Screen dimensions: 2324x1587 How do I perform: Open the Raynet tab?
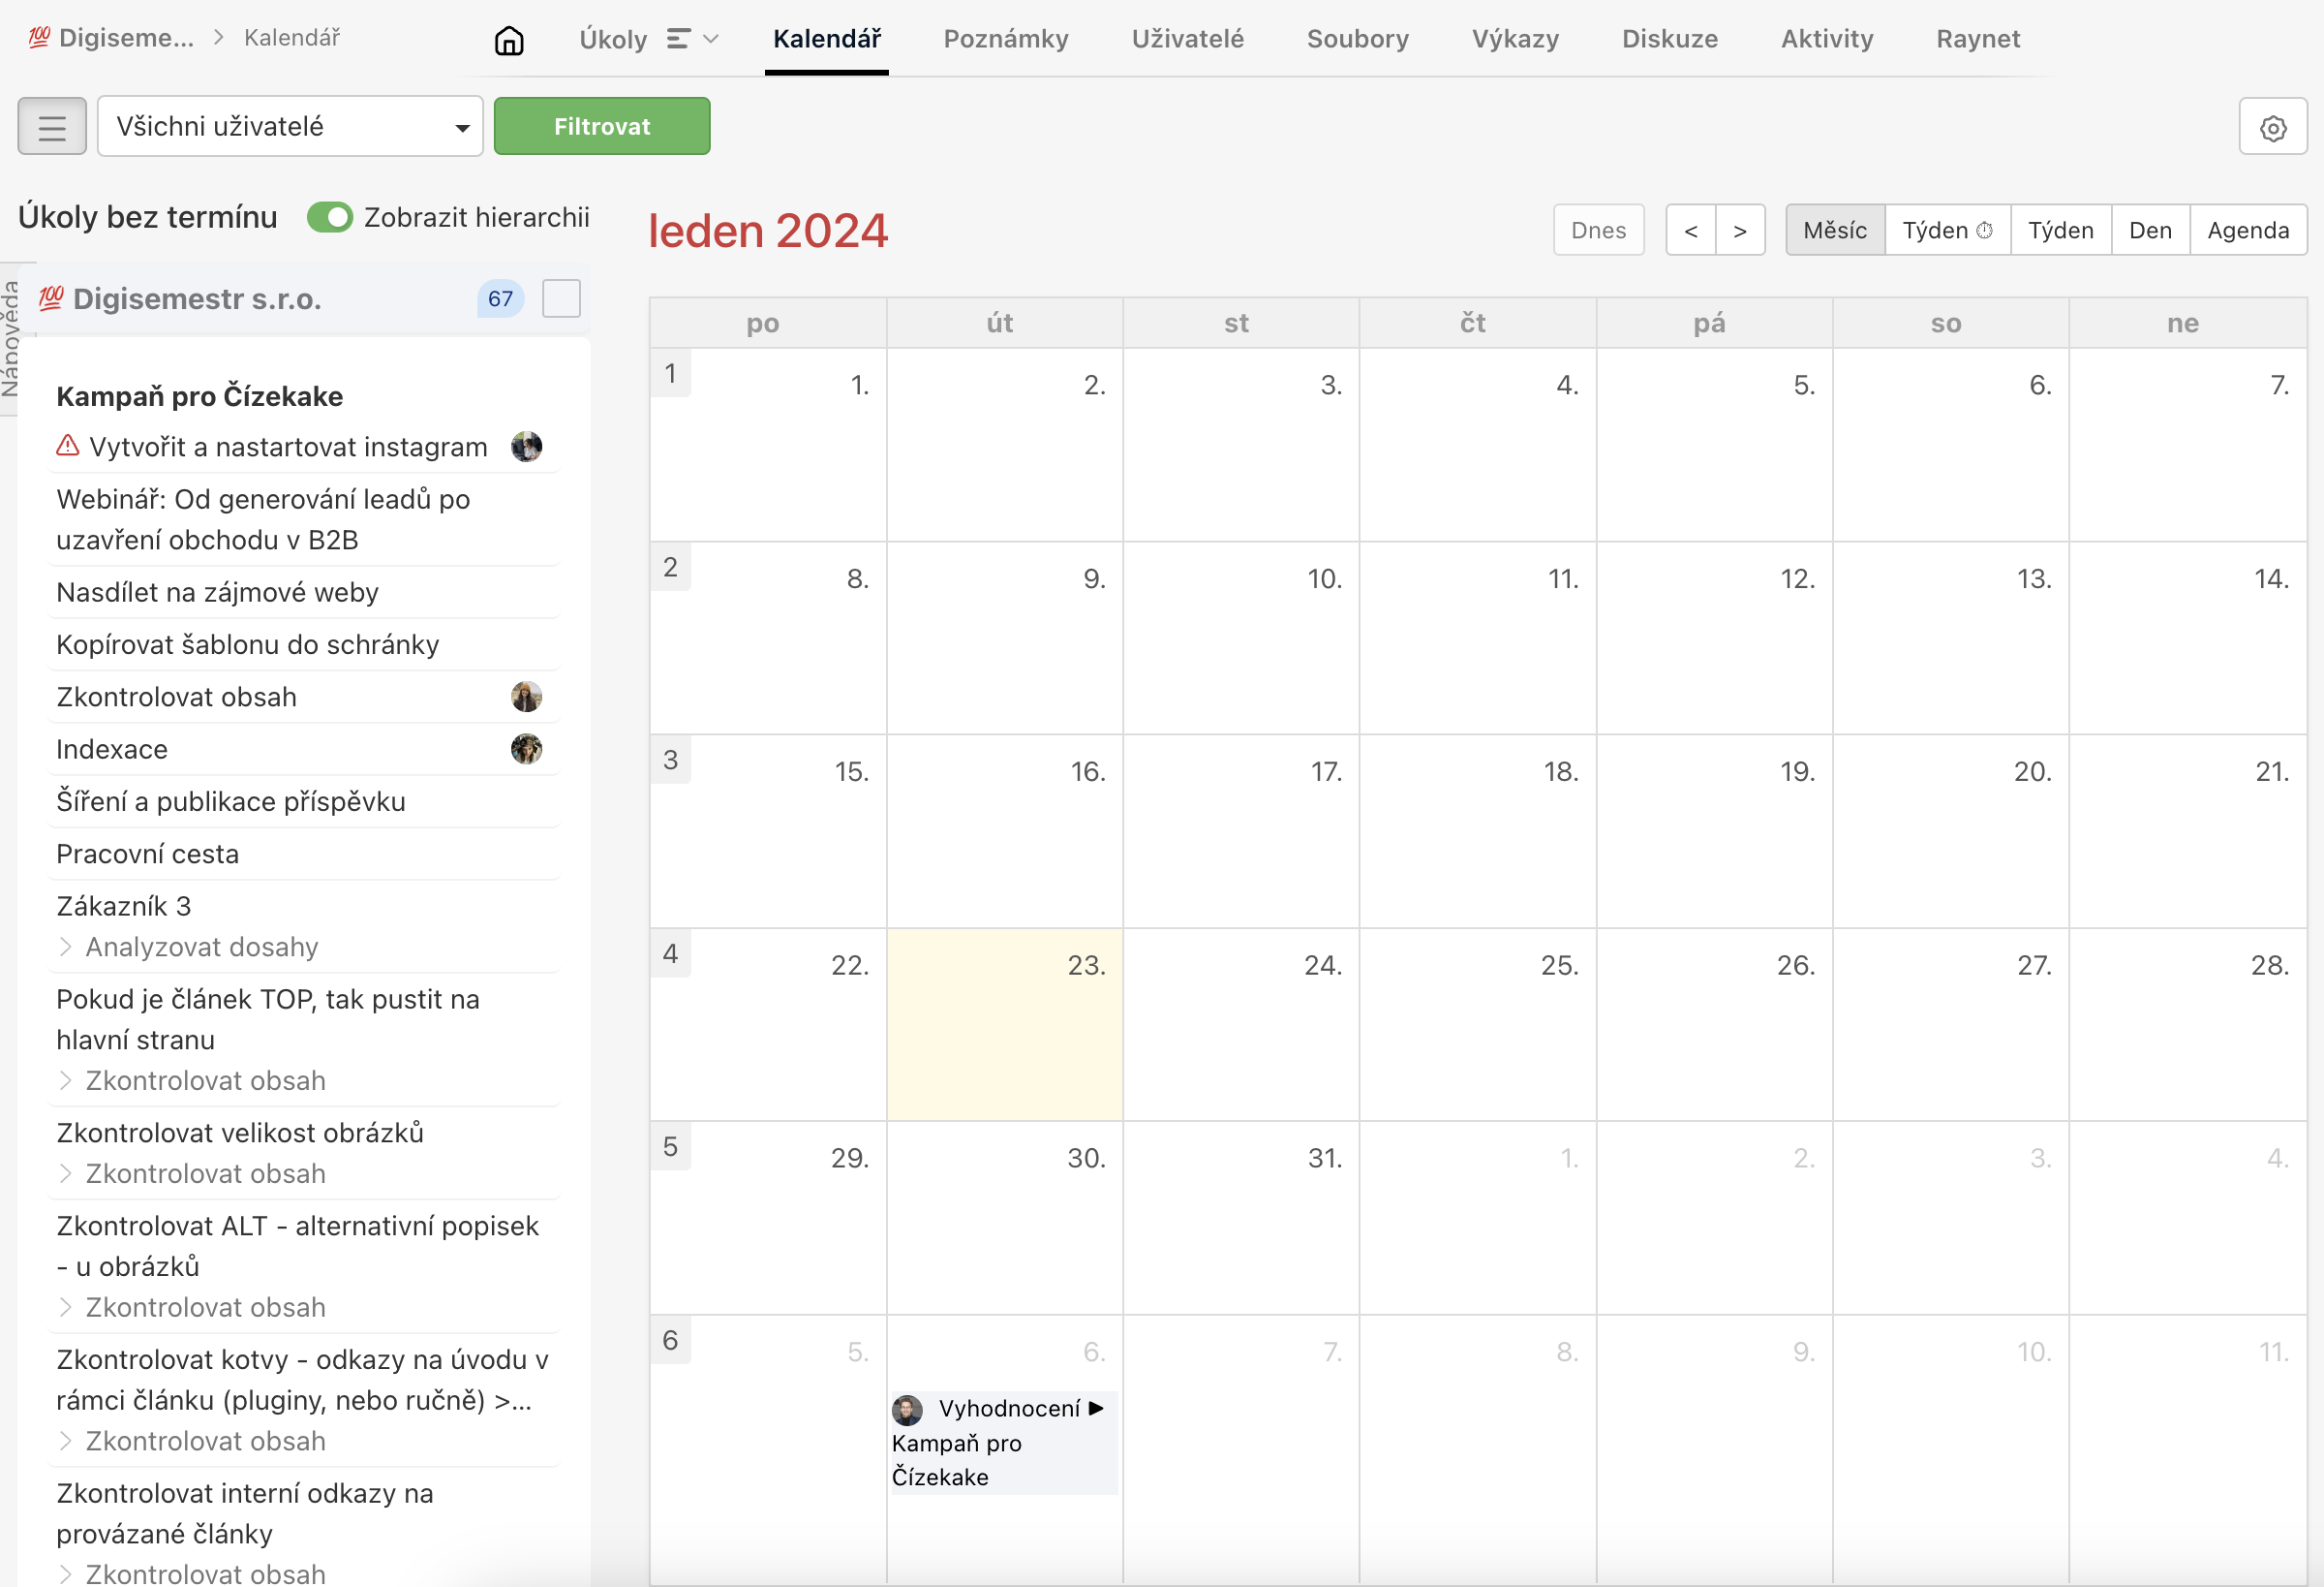[x=1977, y=39]
